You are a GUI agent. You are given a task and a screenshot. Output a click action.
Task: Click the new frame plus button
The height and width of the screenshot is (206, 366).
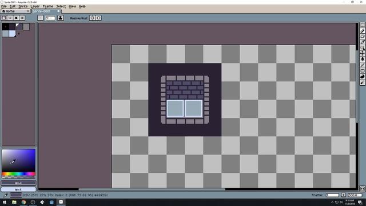pyautogui.click(x=343, y=195)
